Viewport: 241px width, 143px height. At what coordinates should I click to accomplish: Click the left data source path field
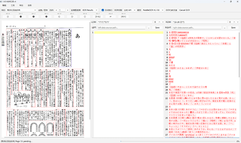[x=122, y=27]
